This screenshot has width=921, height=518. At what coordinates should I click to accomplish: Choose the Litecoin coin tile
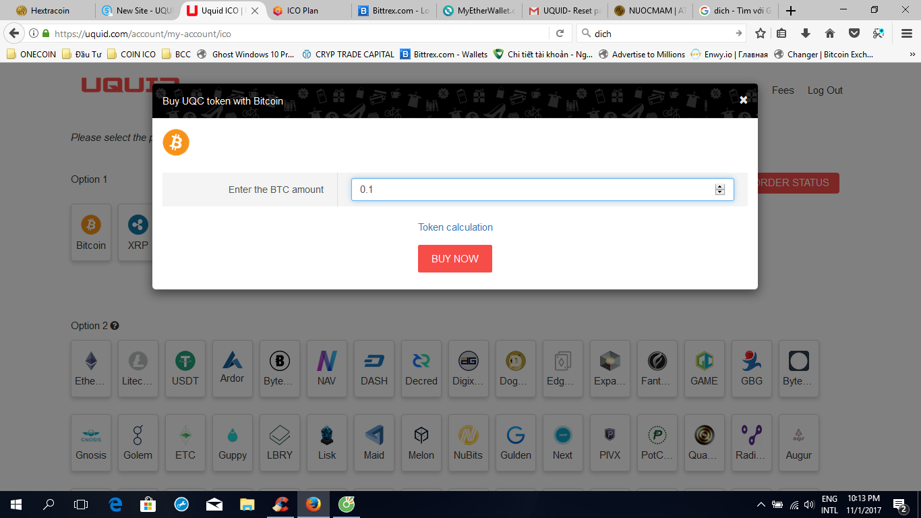138,368
